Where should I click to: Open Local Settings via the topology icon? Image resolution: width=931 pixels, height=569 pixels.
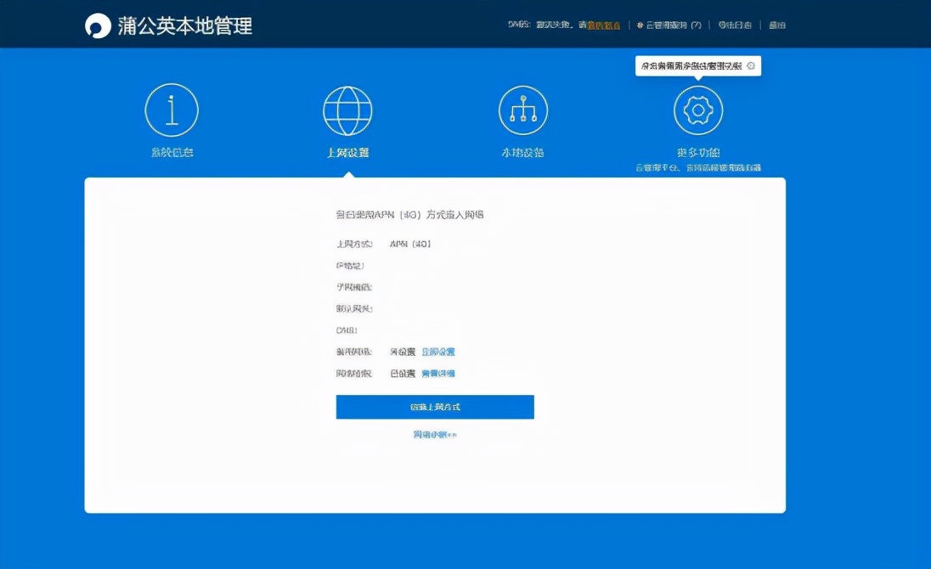point(523,109)
